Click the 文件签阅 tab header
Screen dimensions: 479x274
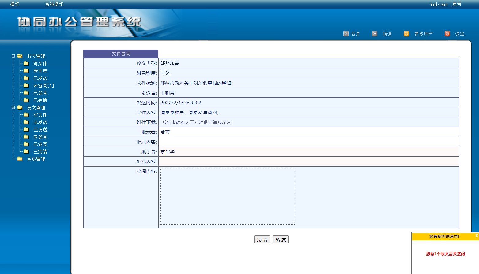(121, 54)
